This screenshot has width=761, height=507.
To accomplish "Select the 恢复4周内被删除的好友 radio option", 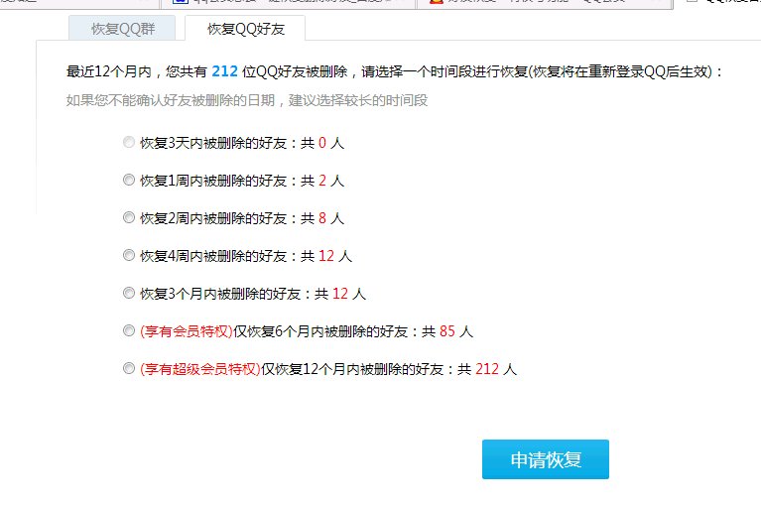I will coord(129,255).
